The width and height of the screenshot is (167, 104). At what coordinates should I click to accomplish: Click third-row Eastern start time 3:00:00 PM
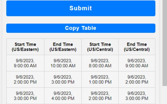tap(25, 96)
